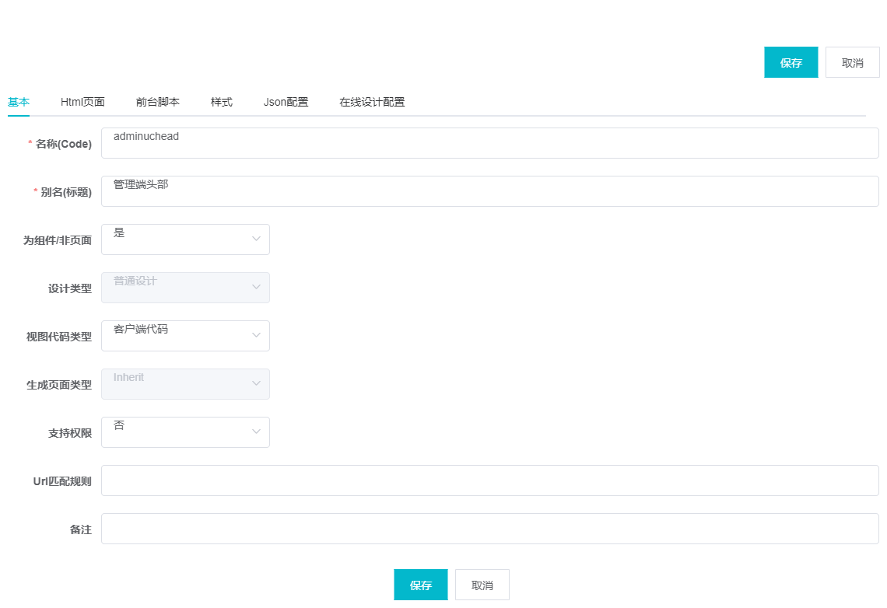The height and width of the screenshot is (608, 887).
Task: Open the 在线设计配置 tab
Action: pos(372,103)
